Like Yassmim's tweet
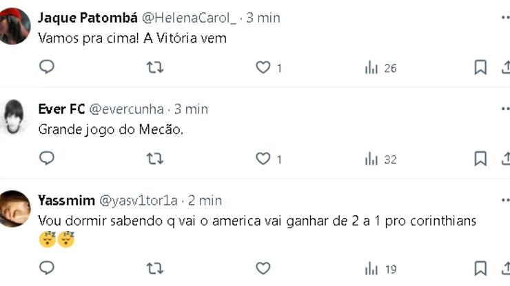Viewport: 510px width, 286px height. click(x=263, y=268)
